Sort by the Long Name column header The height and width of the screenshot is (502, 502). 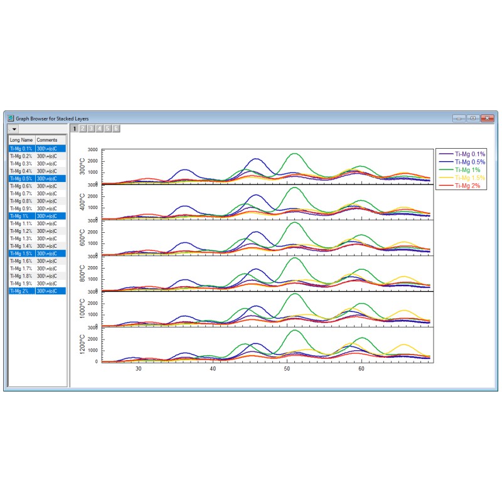[x=21, y=140]
